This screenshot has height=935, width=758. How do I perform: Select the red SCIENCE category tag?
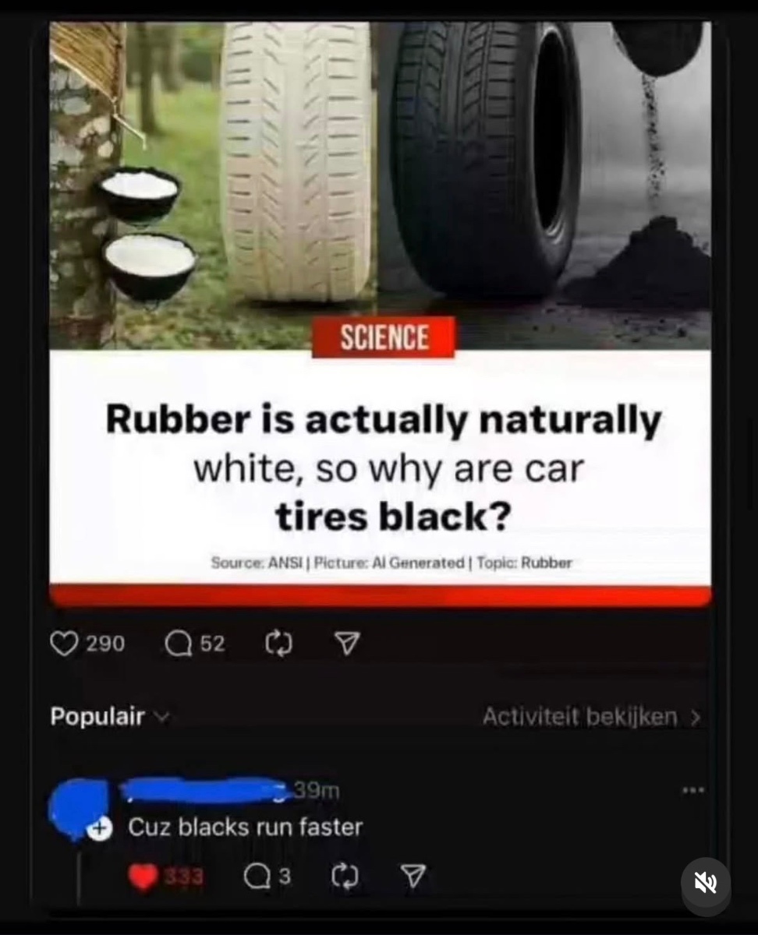(384, 337)
